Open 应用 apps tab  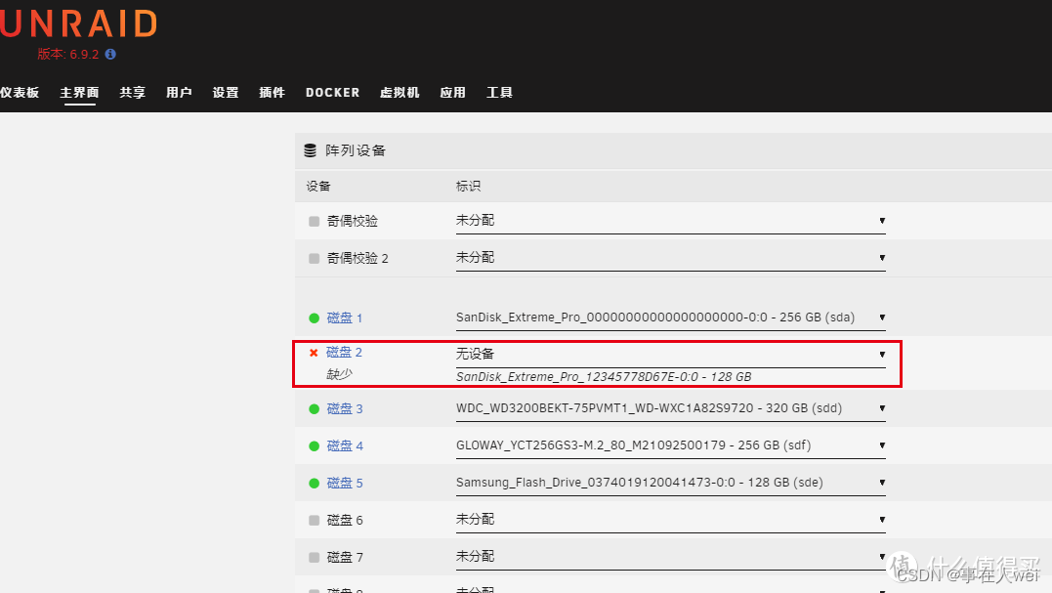(x=453, y=93)
